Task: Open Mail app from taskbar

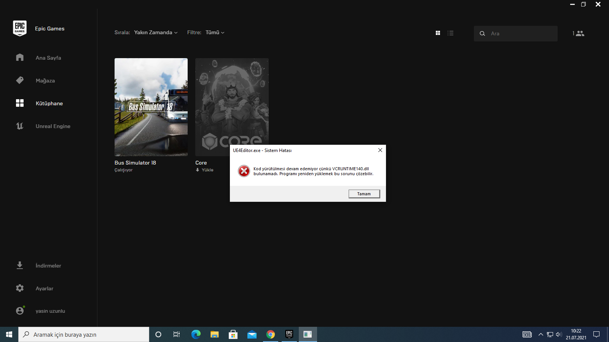Action: [252, 334]
